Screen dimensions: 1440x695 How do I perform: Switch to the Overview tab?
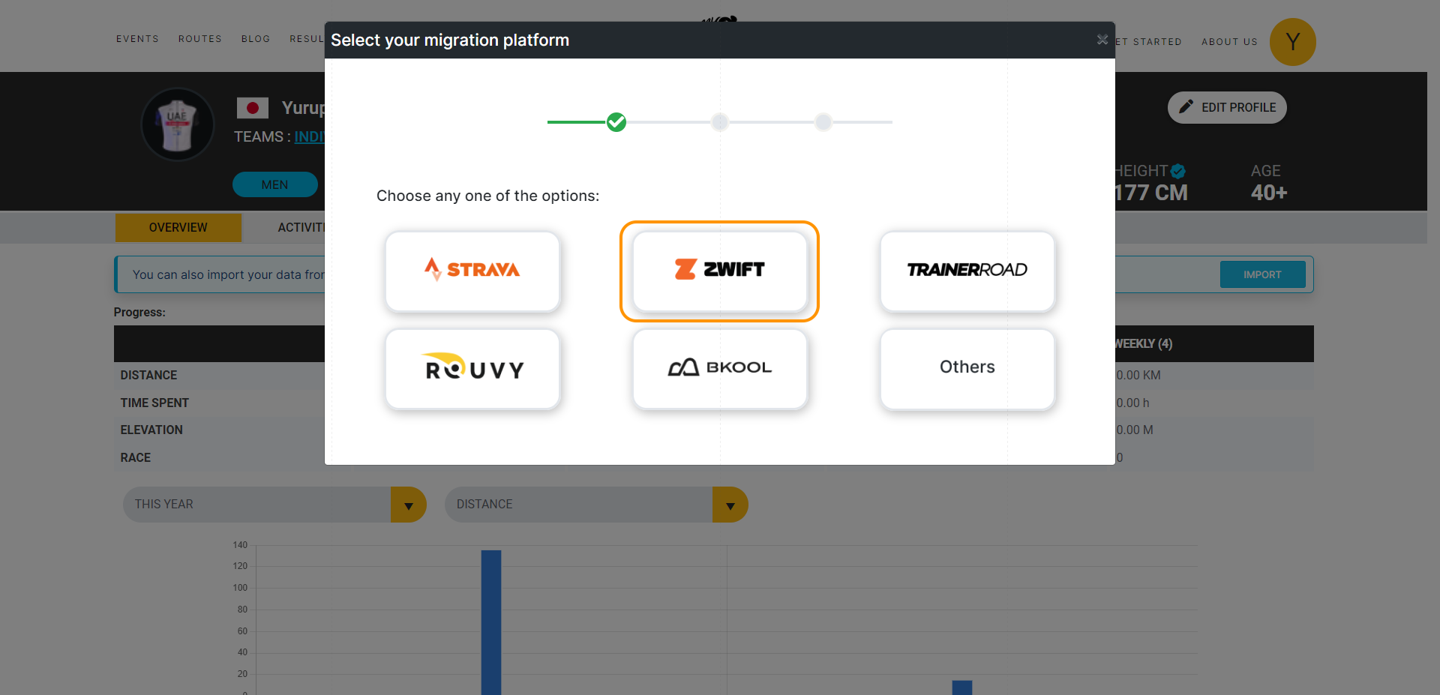(x=178, y=227)
